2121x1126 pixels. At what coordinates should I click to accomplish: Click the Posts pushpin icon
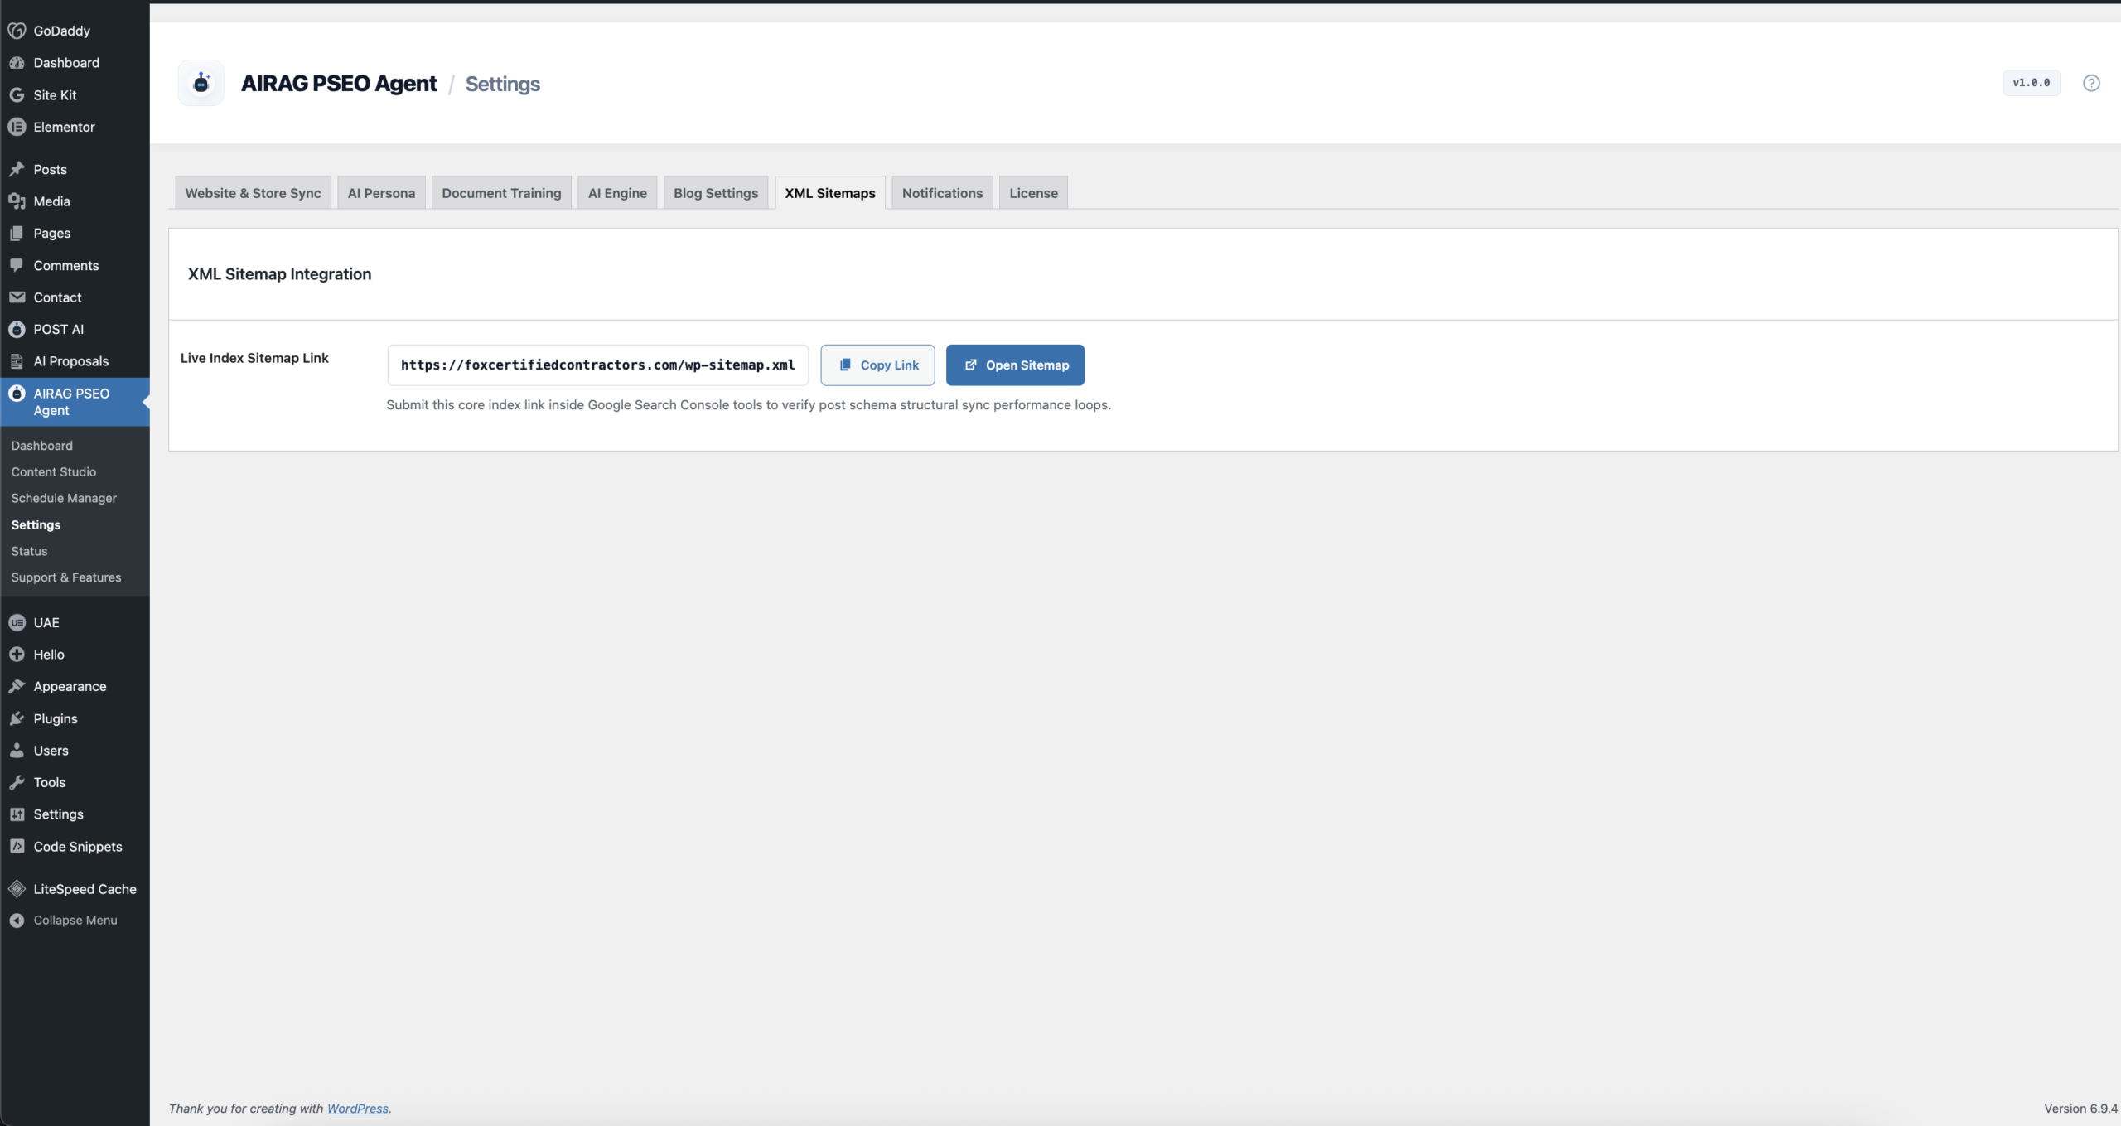coord(17,169)
